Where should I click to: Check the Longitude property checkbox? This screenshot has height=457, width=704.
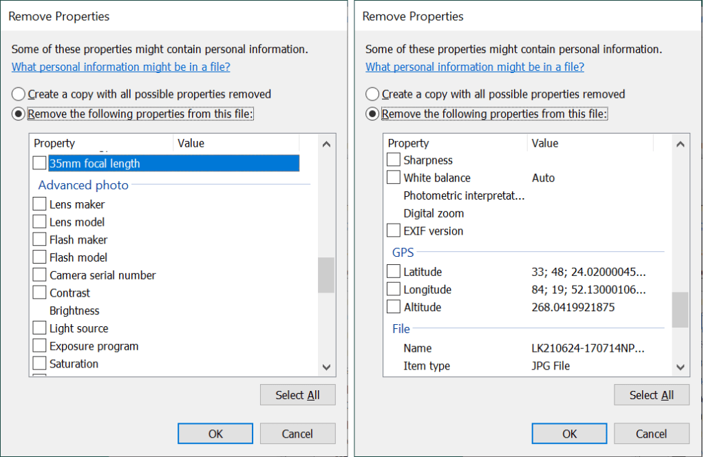point(394,290)
